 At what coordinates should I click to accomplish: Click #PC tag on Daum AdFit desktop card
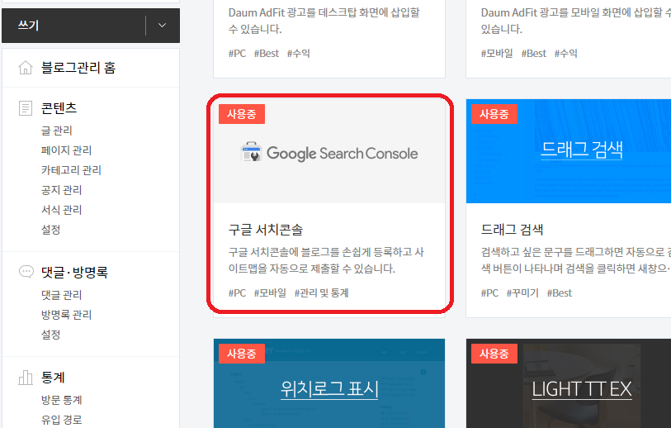[237, 54]
